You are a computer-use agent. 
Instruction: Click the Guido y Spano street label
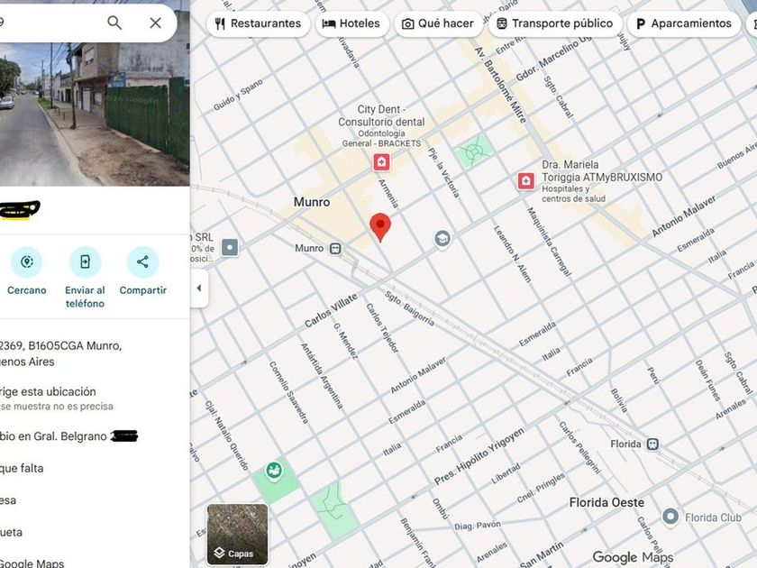tap(238, 94)
